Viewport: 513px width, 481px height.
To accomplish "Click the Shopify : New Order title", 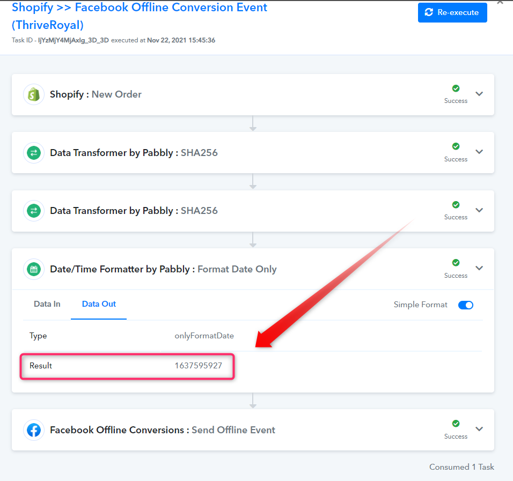I will pos(96,94).
